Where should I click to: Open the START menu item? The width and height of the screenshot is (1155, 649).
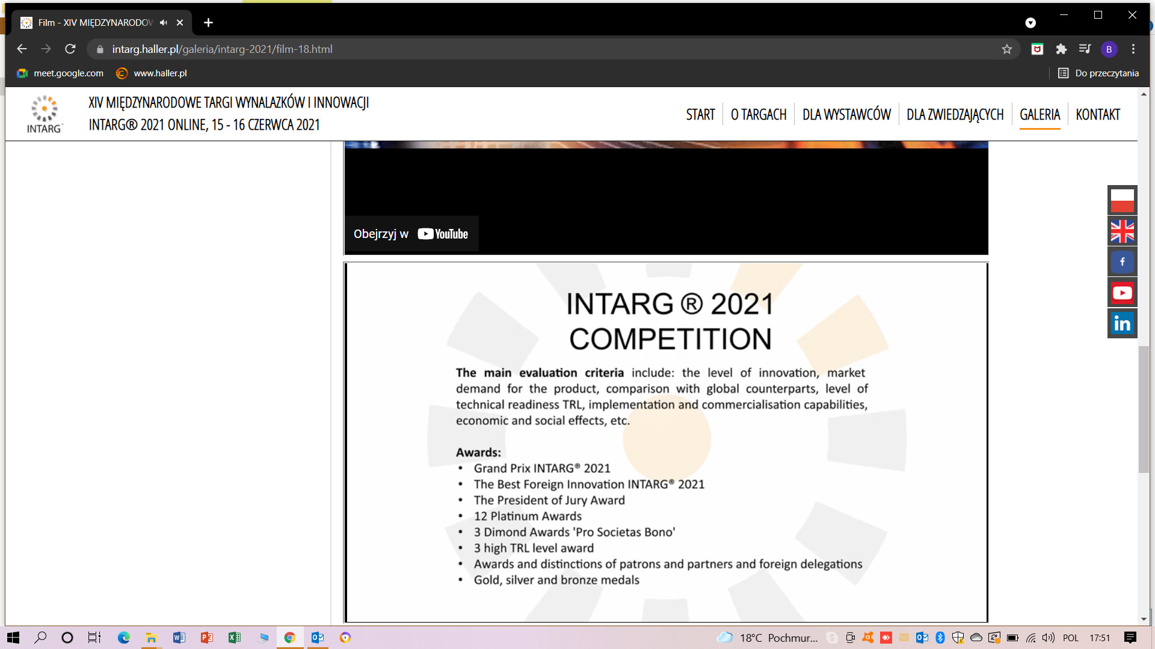coord(700,114)
